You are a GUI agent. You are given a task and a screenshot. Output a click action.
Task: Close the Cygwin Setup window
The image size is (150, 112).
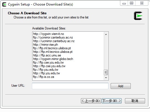pyautogui.click(x=142, y=3)
